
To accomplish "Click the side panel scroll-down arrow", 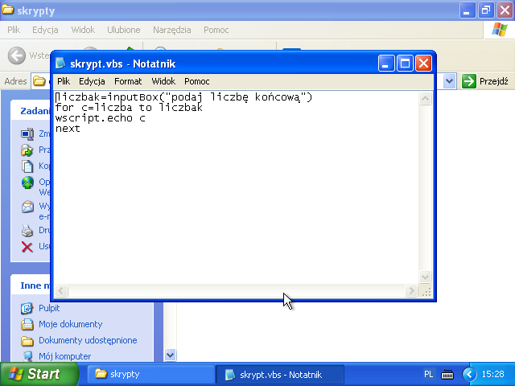I will point(170,355).
